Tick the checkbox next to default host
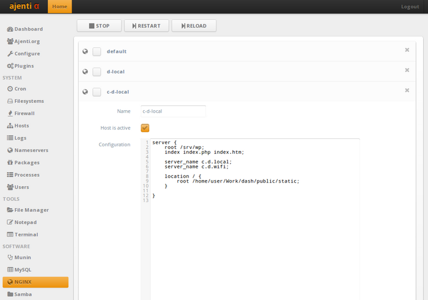428x300 pixels. pyautogui.click(x=97, y=51)
